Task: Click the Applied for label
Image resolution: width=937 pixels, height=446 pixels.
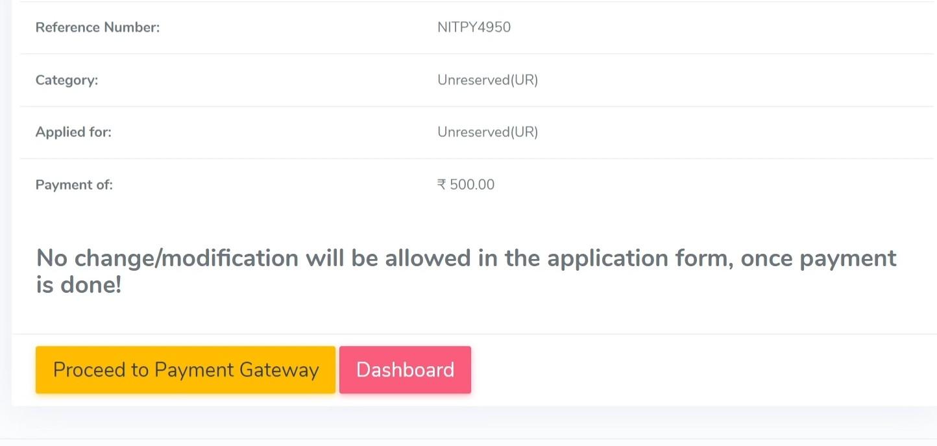Action: 73,132
